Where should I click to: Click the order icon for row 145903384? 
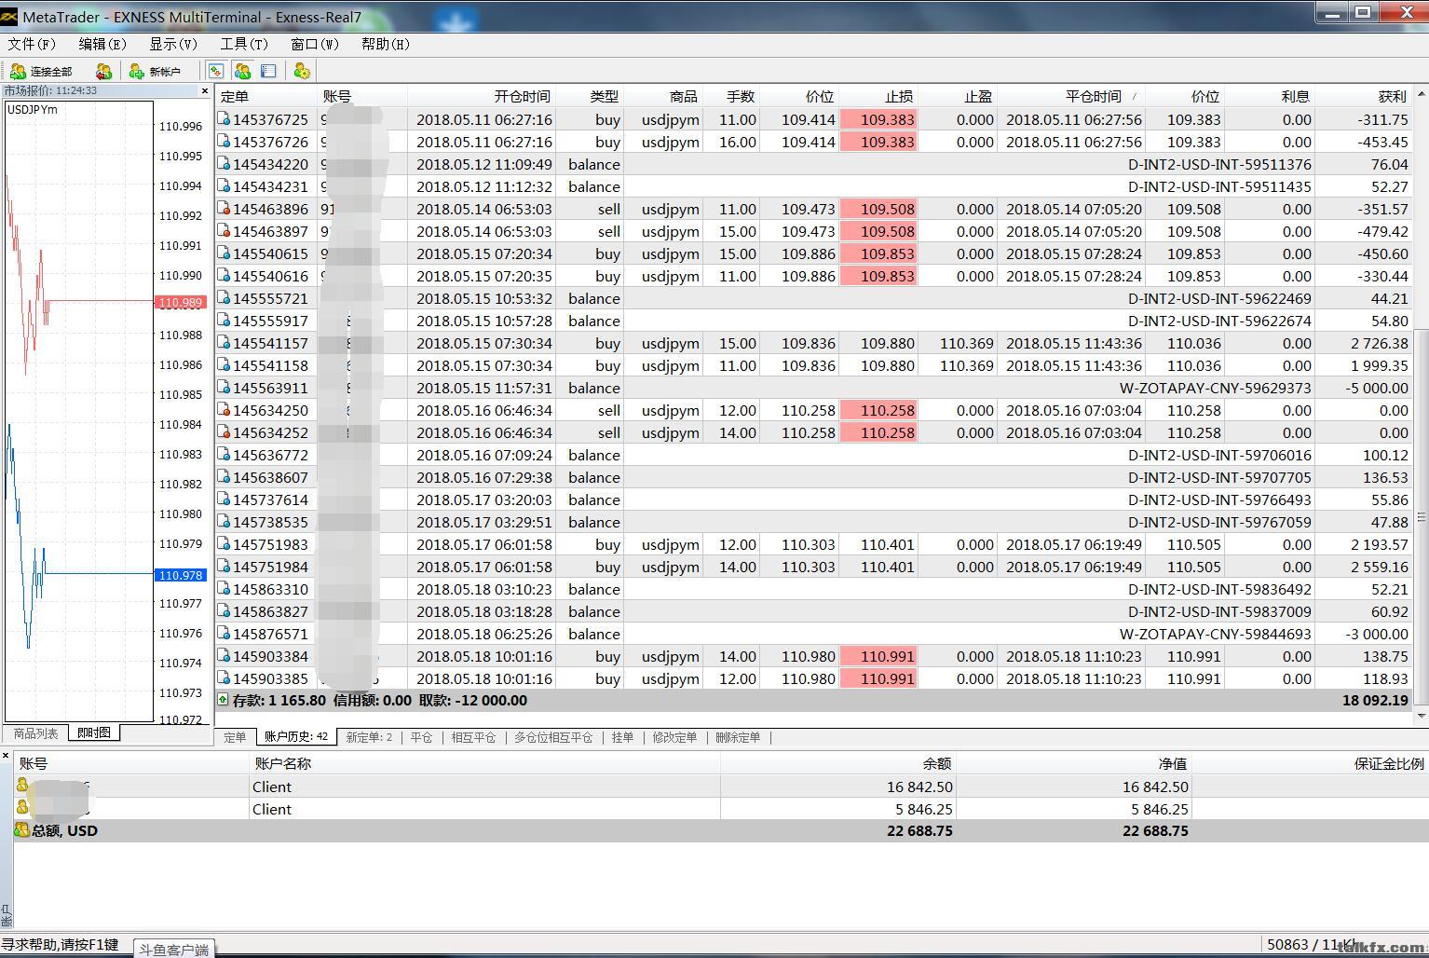(x=224, y=656)
